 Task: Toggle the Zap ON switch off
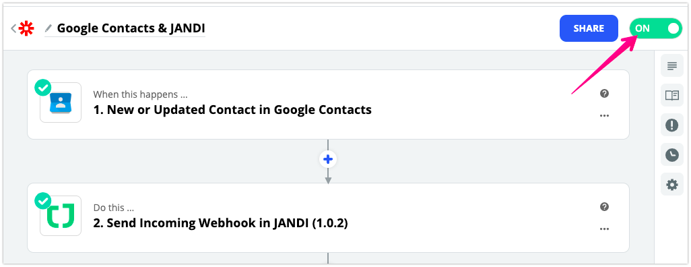pyautogui.click(x=656, y=29)
